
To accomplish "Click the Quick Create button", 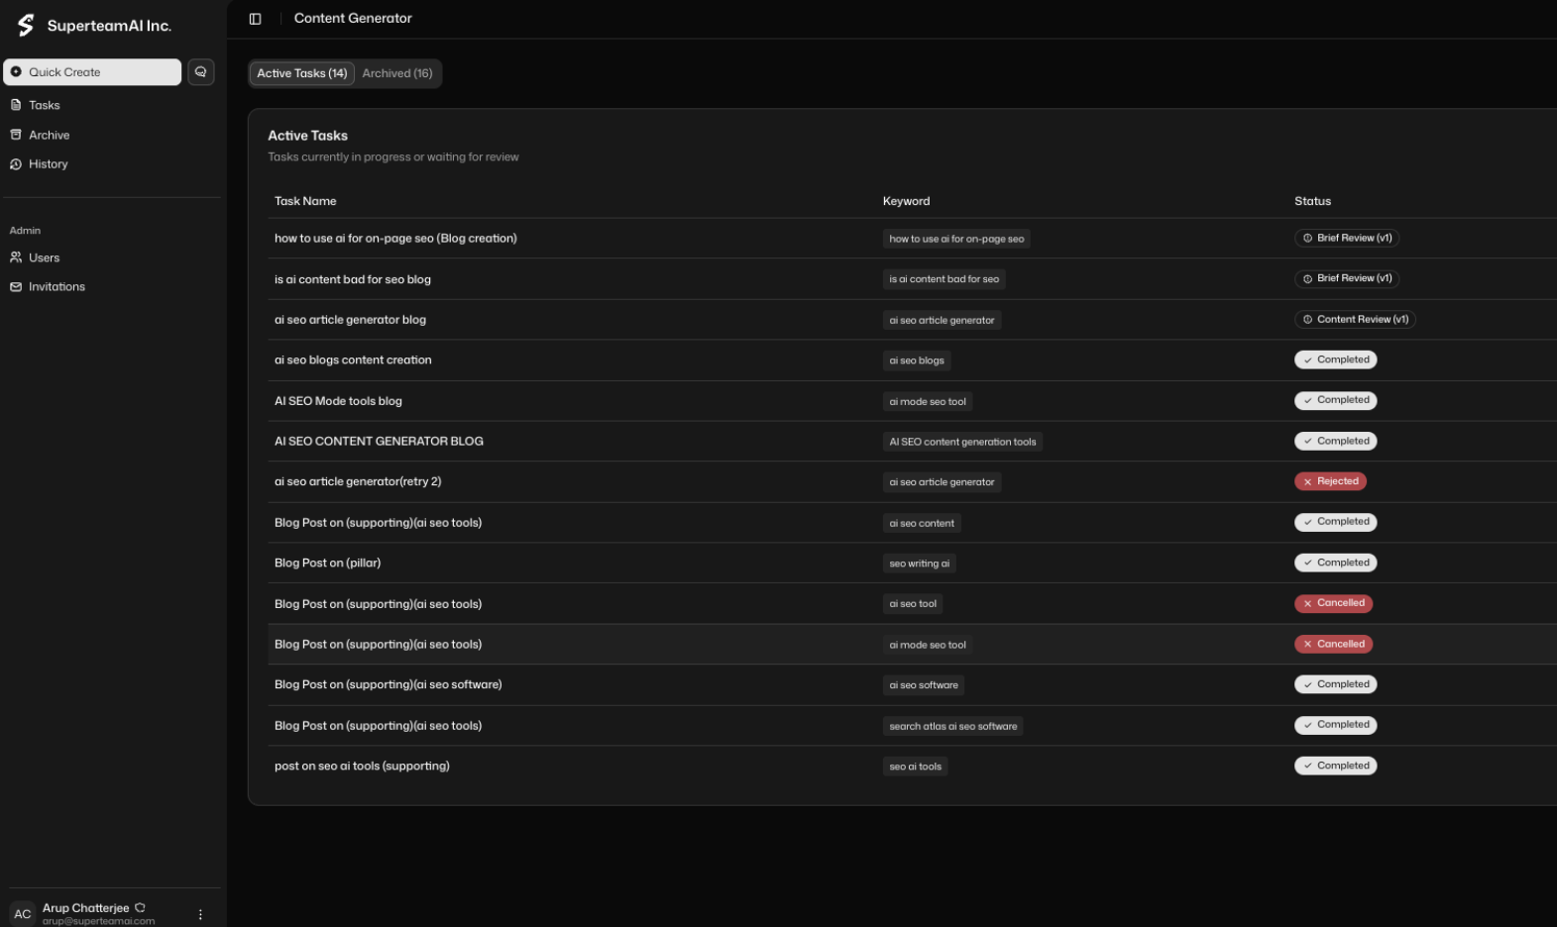I will point(92,72).
